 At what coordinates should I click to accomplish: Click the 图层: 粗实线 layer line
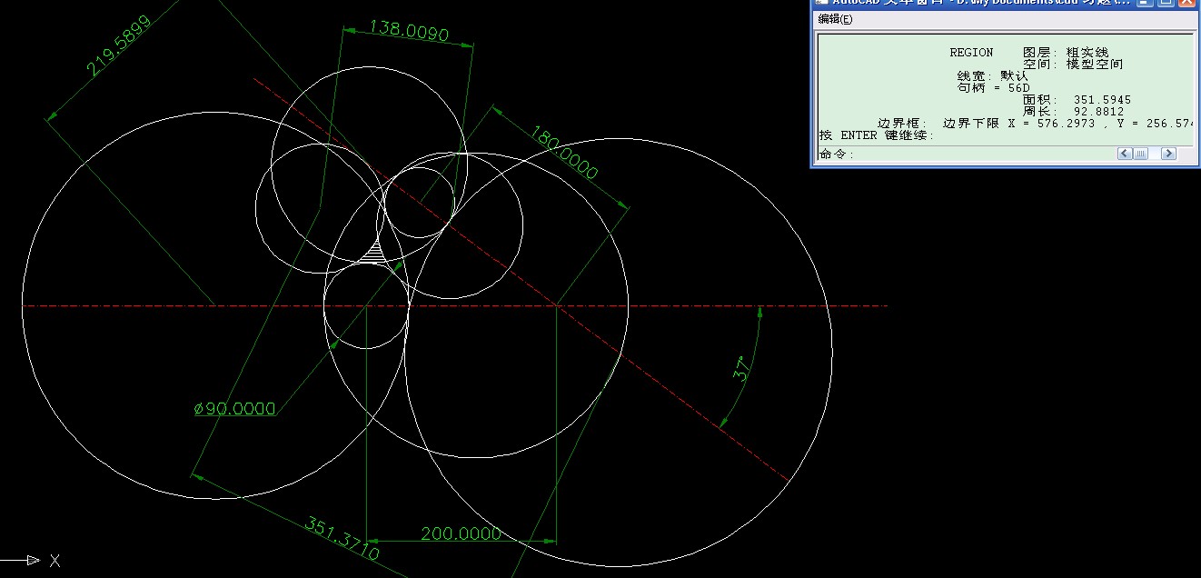[1066, 53]
